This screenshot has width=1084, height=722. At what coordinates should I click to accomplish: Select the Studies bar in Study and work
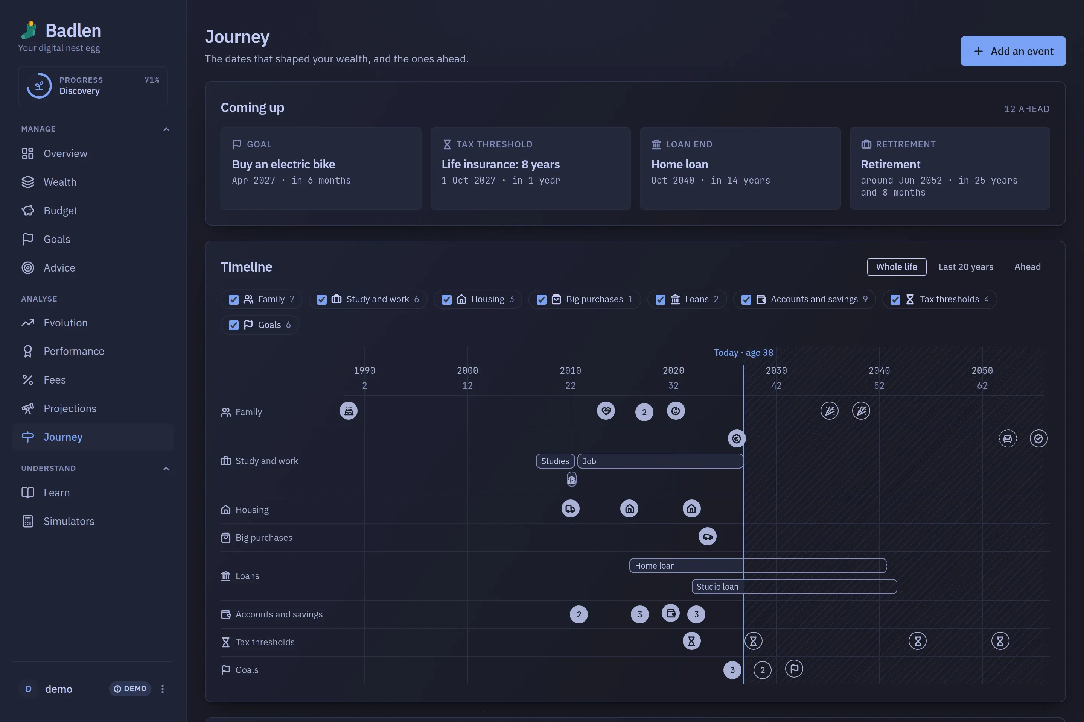[x=556, y=461]
